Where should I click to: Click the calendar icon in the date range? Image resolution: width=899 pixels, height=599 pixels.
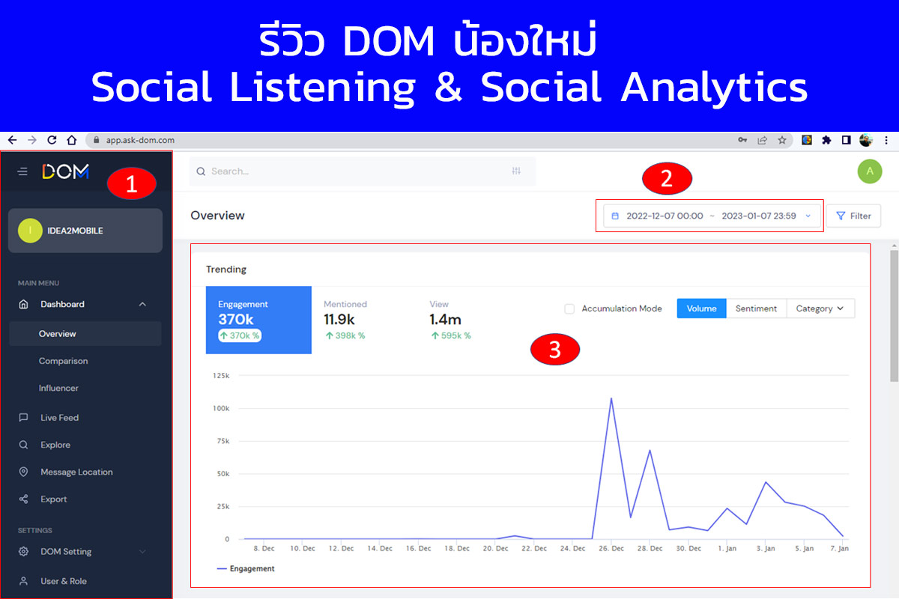[615, 216]
